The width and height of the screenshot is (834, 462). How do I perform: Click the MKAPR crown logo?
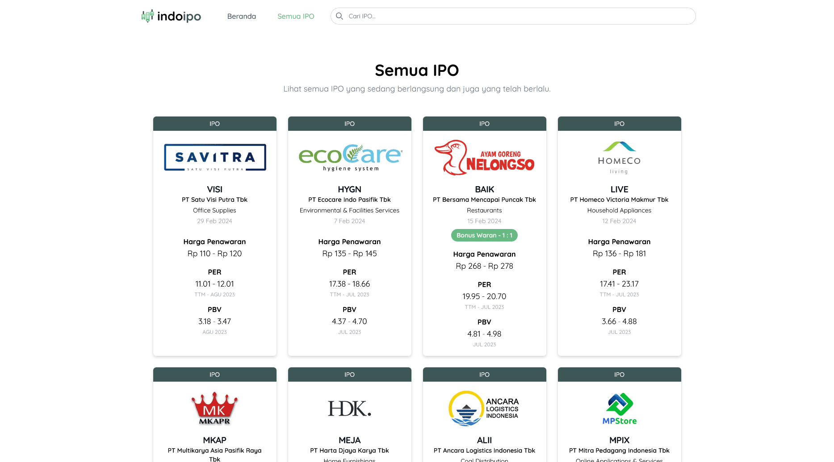(215, 408)
